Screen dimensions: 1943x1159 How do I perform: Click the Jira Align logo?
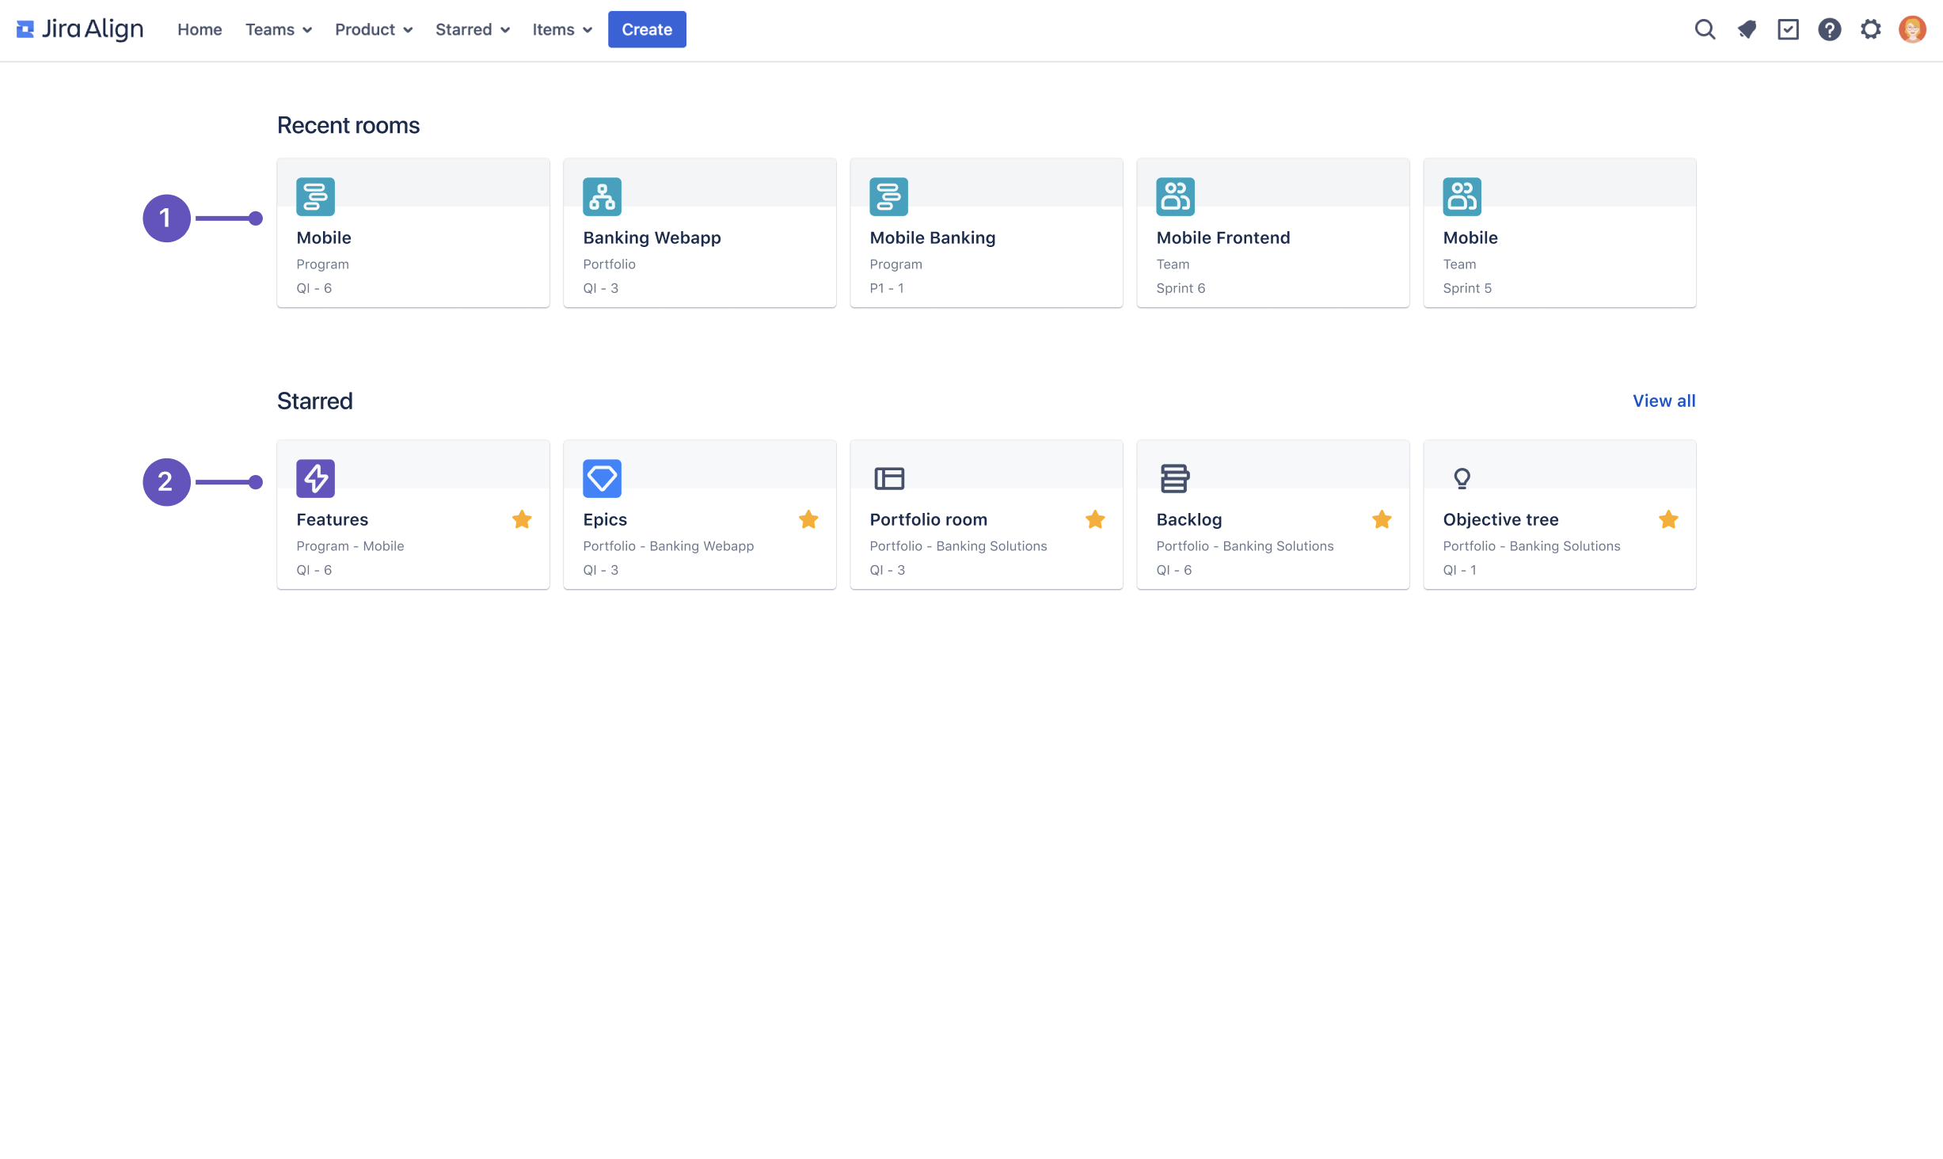[80, 29]
